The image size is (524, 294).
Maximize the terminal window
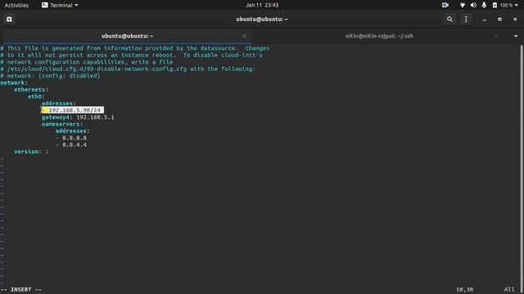click(499, 20)
